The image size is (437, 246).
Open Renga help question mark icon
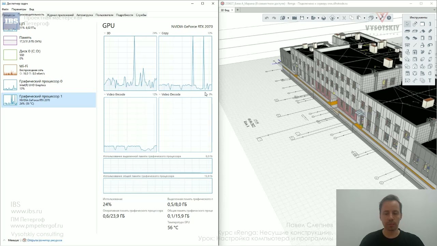[x=389, y=18]
